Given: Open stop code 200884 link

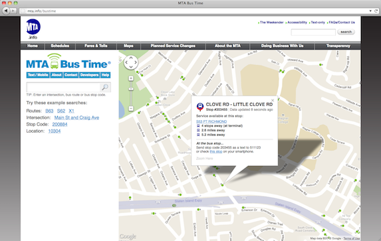Looking at the screenshot, I should click(60, 125).
